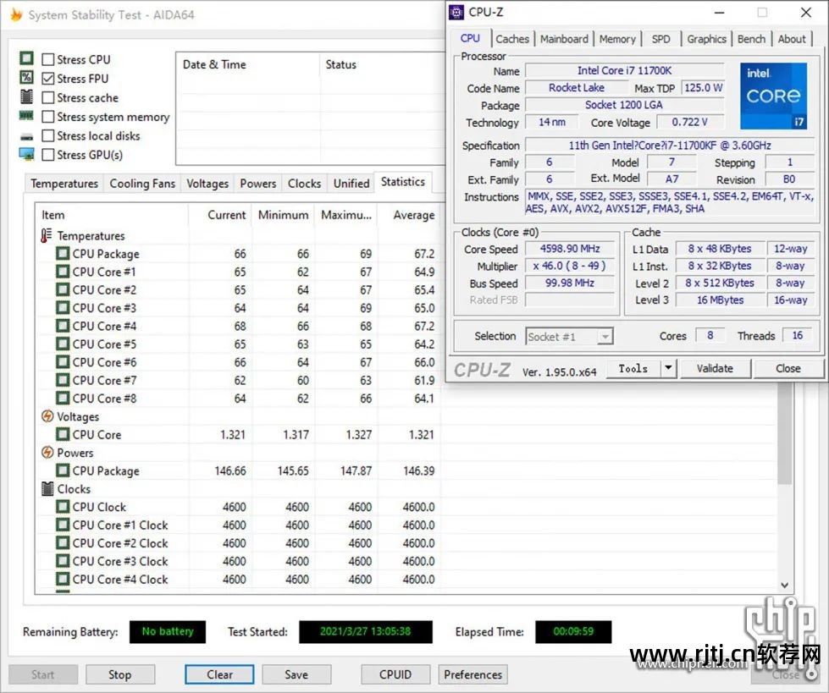
Task: Open the SPD tab in CPU-Z
Action: coord(660,39)
